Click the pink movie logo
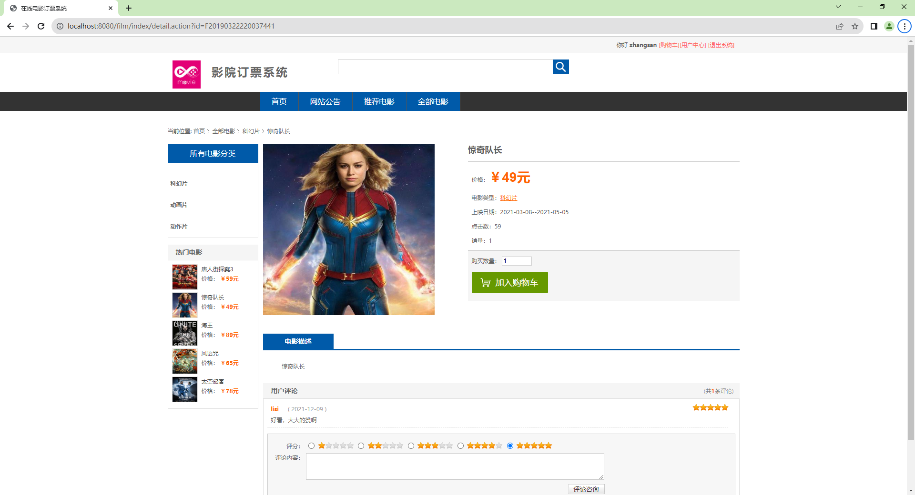 [186, 74]
